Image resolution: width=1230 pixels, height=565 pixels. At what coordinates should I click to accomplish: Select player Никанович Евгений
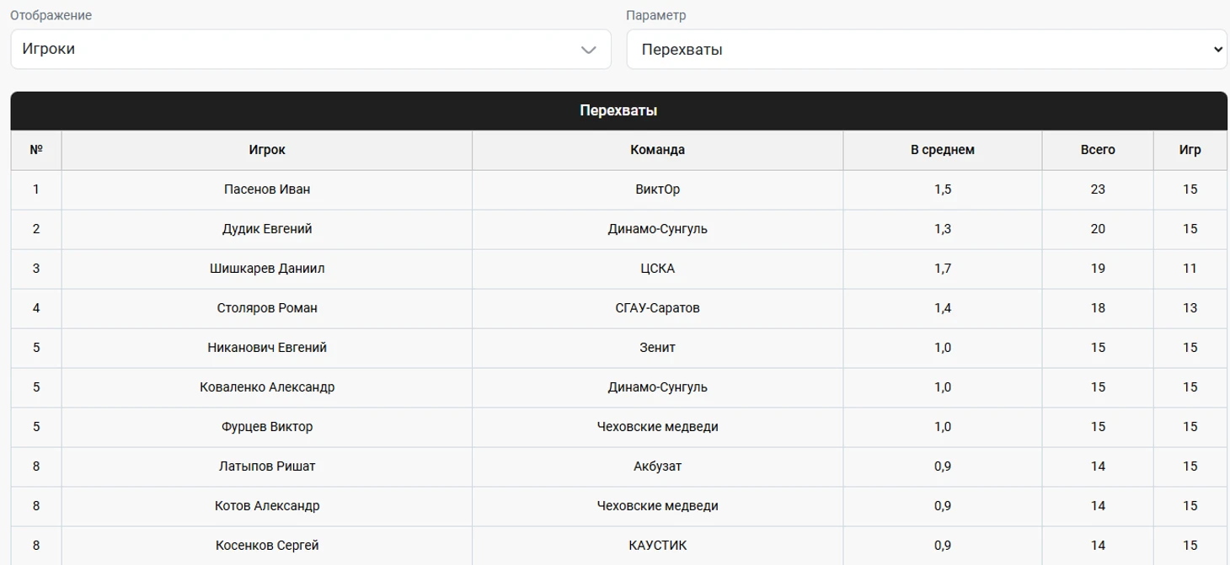coord(267,348)
